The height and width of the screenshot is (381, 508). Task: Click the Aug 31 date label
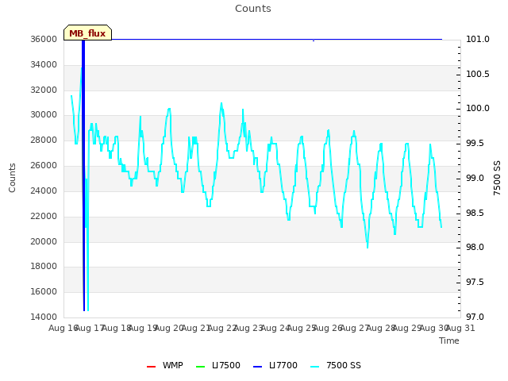click(460, 328)
